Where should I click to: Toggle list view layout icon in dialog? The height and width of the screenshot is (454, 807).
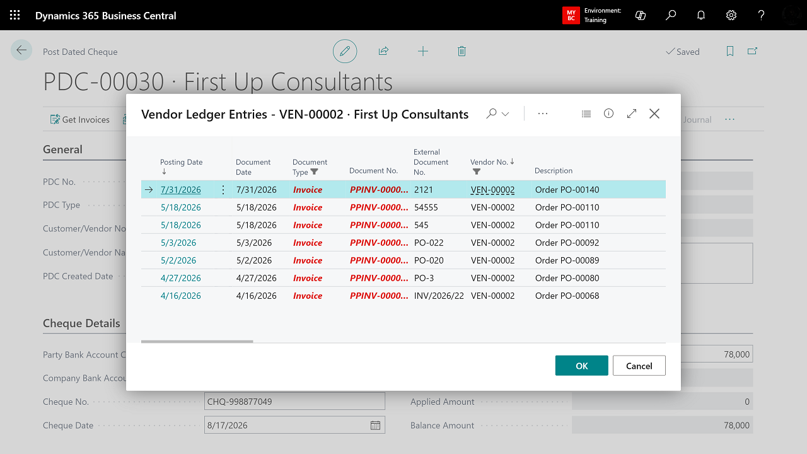coord(586,114)
